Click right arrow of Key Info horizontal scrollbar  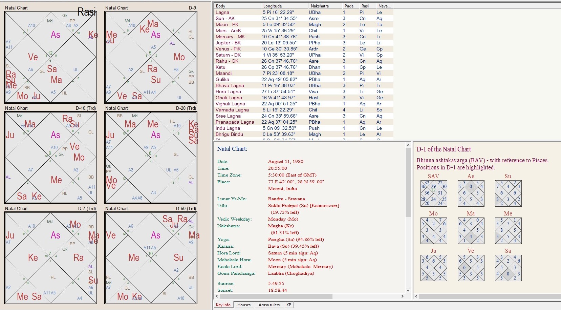(402, 296)
